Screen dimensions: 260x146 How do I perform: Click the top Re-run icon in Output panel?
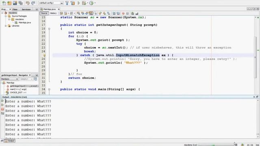(2, 101)
